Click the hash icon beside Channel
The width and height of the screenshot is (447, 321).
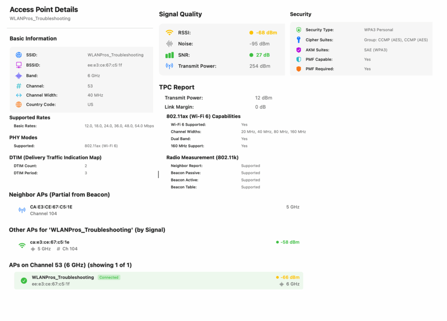coord(19,86)
